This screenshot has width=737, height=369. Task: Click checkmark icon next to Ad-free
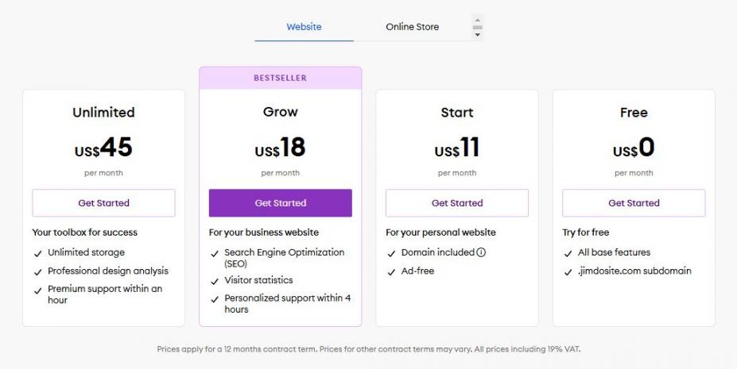(x=391, y=271)
